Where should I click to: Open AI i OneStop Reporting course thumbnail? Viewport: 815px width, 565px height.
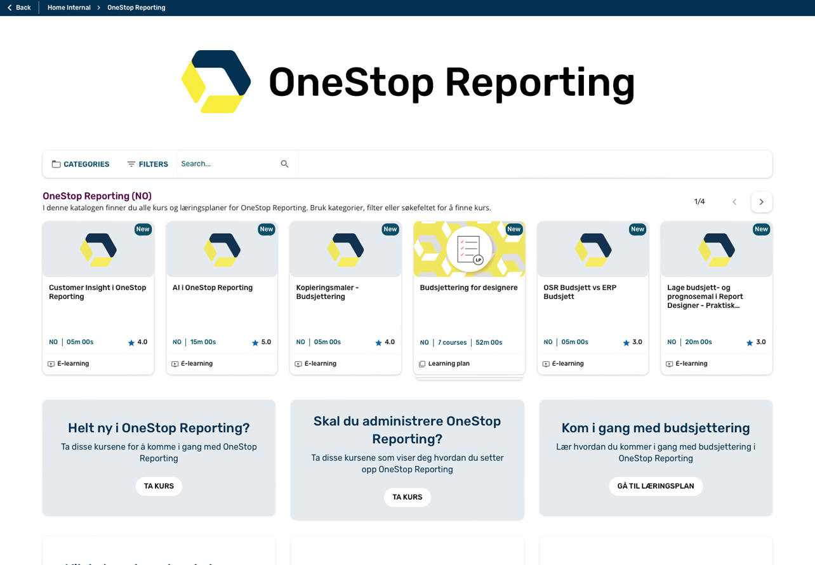click(x=222, y=249)
